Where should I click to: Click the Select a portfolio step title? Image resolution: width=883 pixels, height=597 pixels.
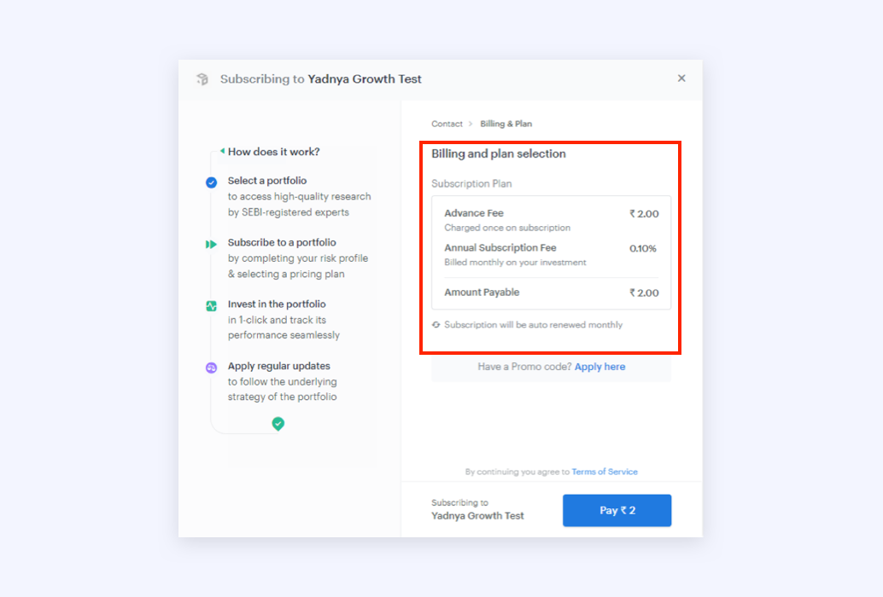click(x=267, y=181)
